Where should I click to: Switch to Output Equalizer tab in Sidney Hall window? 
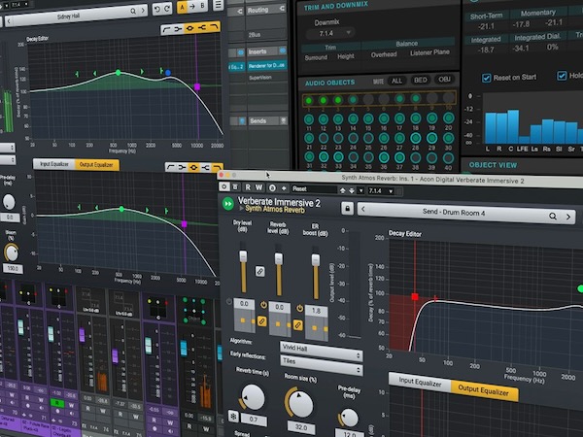pyautogui.click(x=96, y=165)
